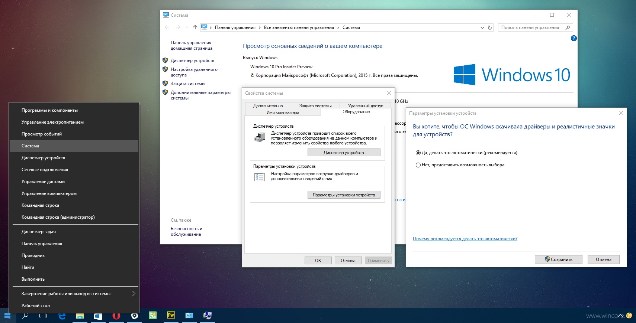Click the System computer icon on taskbar
Viewport: 636px width, 323px height.
[207, 316]
